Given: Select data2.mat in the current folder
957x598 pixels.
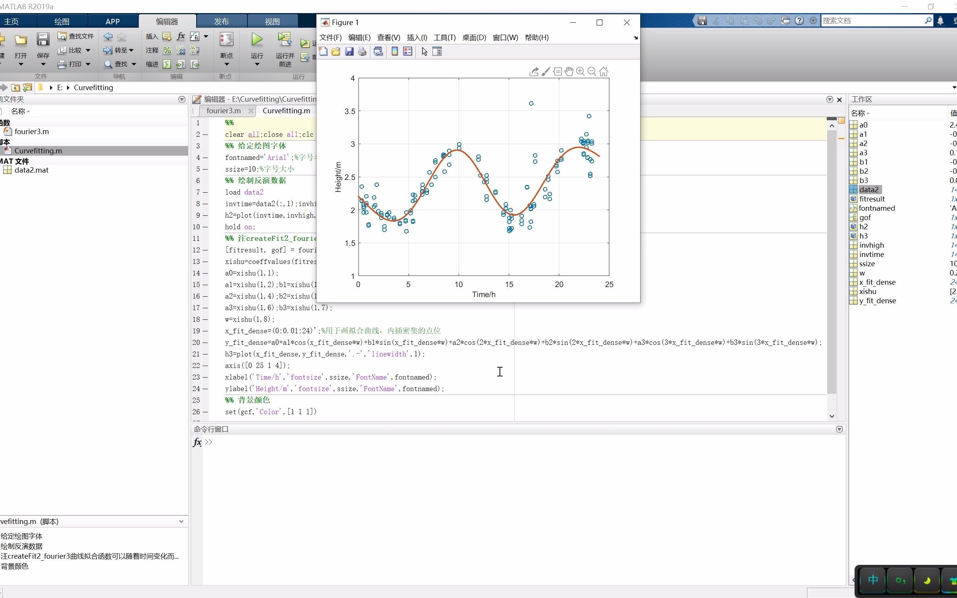Looking at the screenshot, I should pos(31,170).
